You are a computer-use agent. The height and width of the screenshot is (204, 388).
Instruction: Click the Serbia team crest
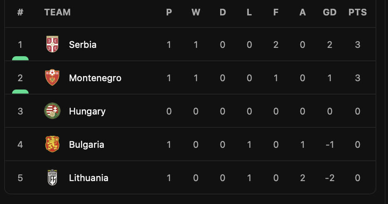click(x=52, y=44)
